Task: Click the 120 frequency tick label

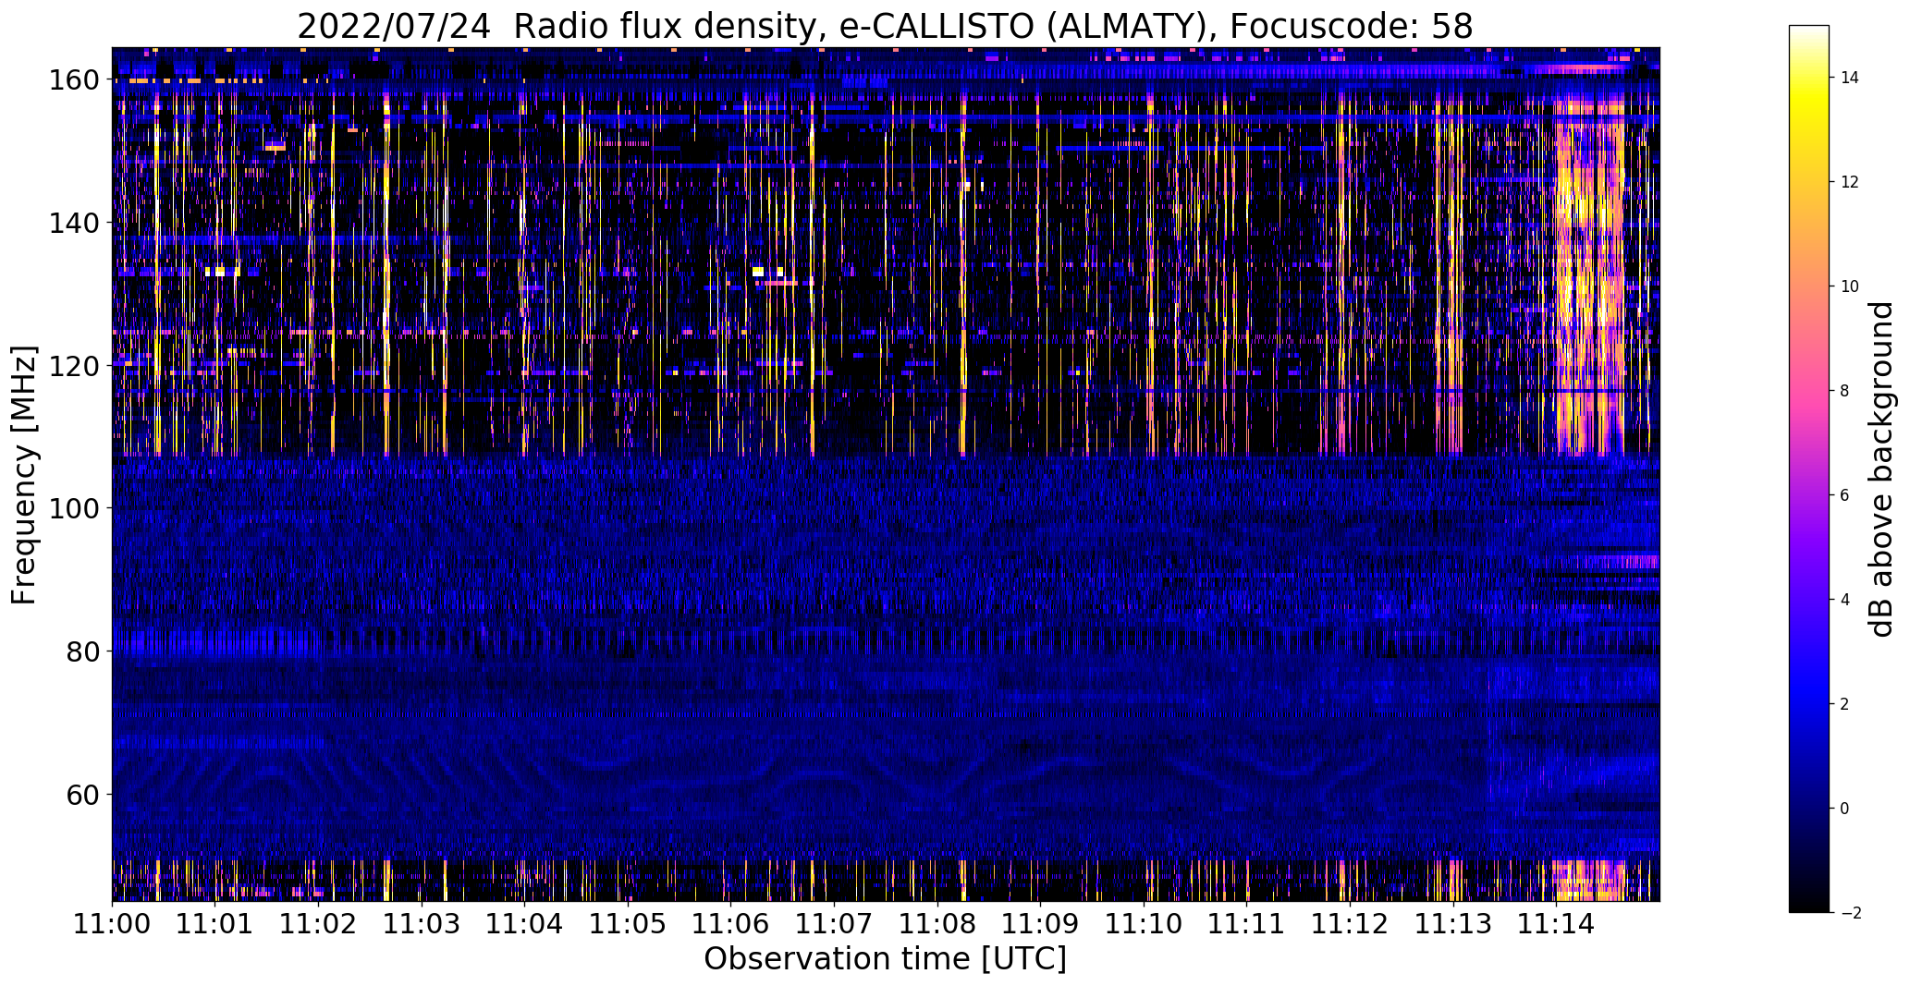Action: tap(73, 366)
